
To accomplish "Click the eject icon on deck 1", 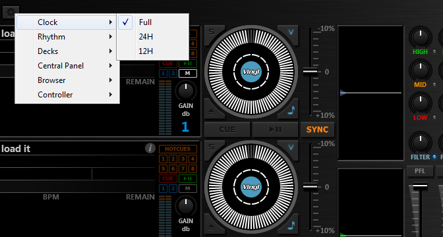I will tap(212, 113).
